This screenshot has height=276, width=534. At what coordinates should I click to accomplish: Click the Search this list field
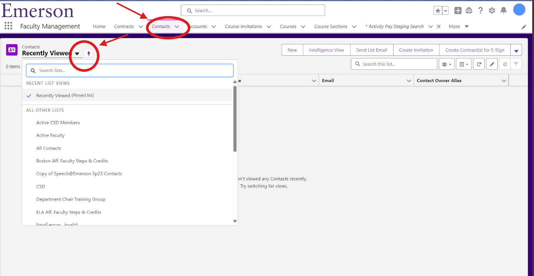[394, 64]
